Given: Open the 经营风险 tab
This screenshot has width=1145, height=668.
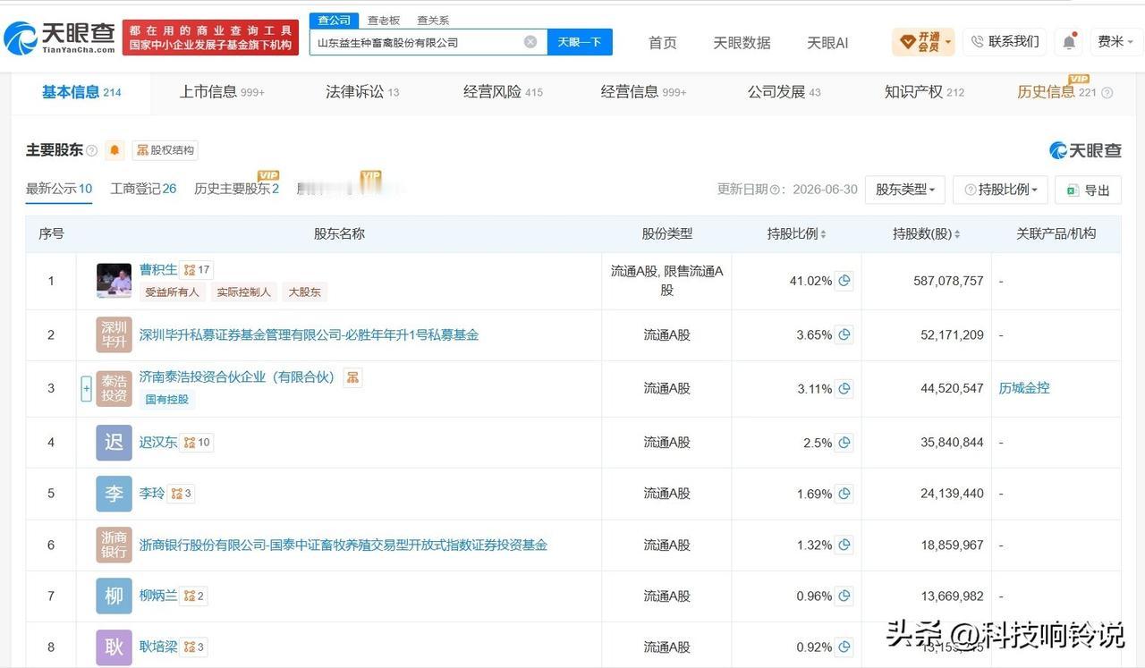Looking at the screenshot, I should coord(503,92).
